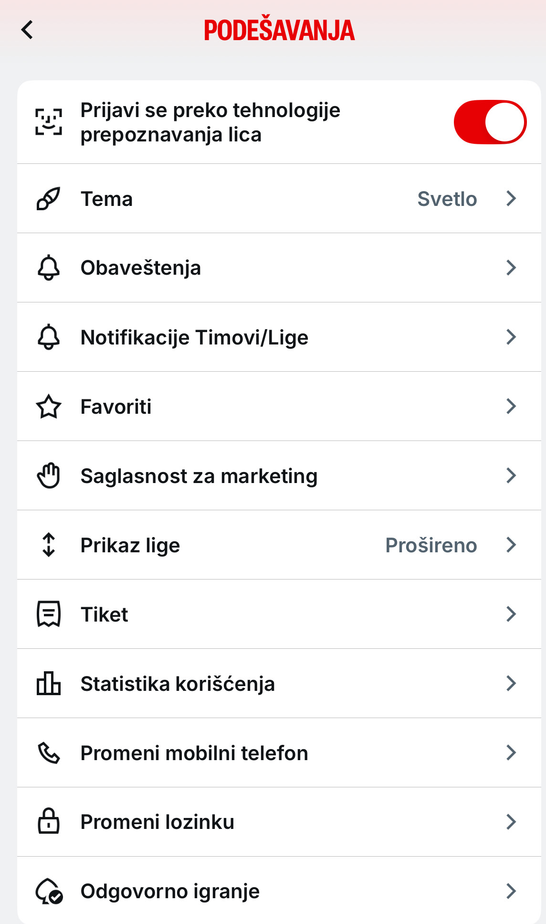546x924 pixels.
Task: Select the Prošireno league display value
Action: point(431,545)
